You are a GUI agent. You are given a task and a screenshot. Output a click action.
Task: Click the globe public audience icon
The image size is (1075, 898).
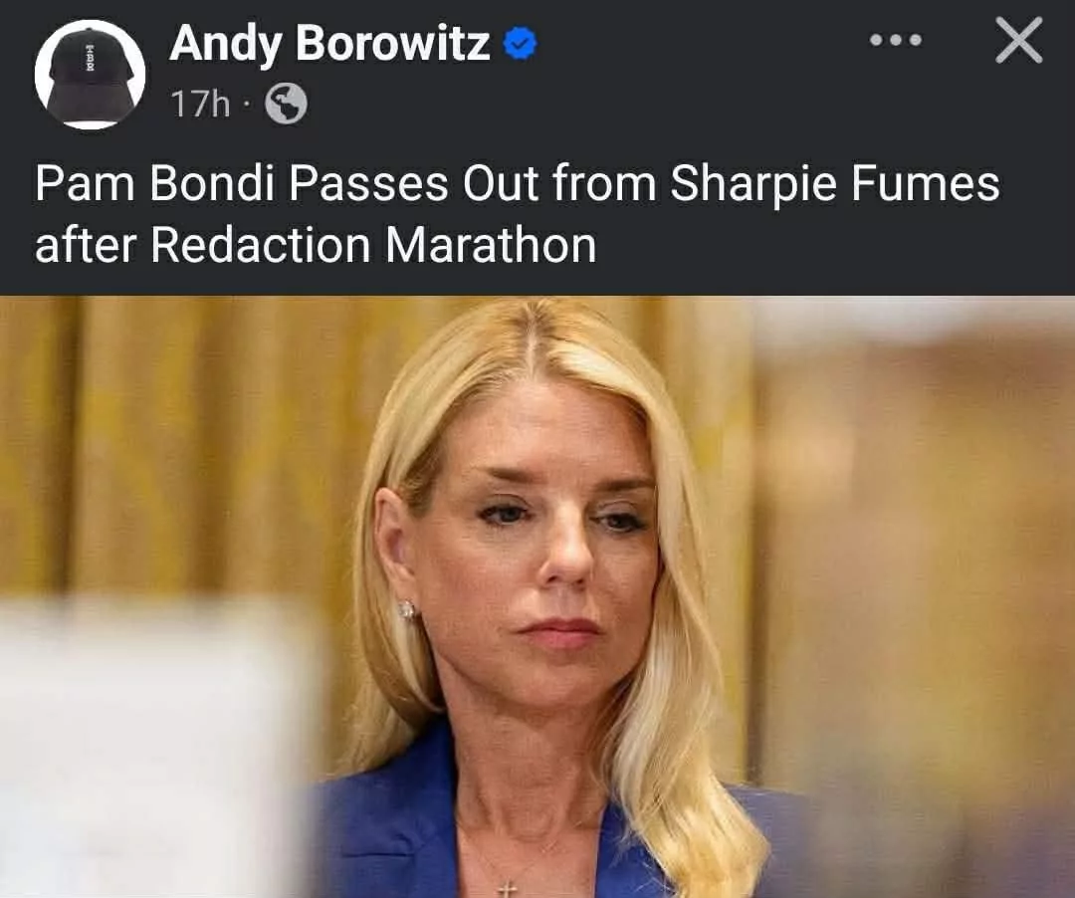click(x=286, y=104)
